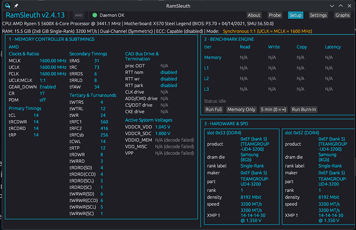Click the Latency column header
This screenshot has height=230, width=356.
(333, 47)
